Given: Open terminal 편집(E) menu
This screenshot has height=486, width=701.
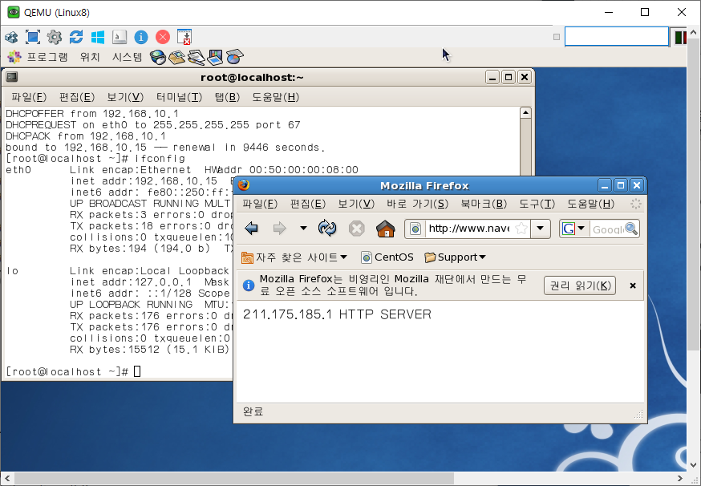Looking at the screenshot, I should pos(77,97).
